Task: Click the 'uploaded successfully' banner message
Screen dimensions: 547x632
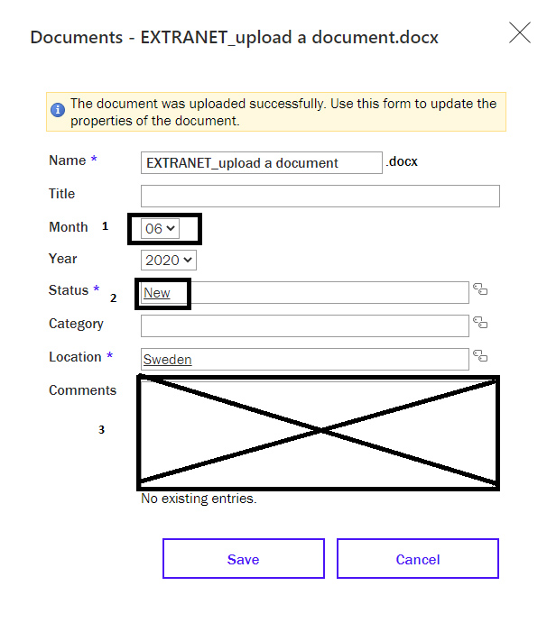Action: tap(283, 112)
